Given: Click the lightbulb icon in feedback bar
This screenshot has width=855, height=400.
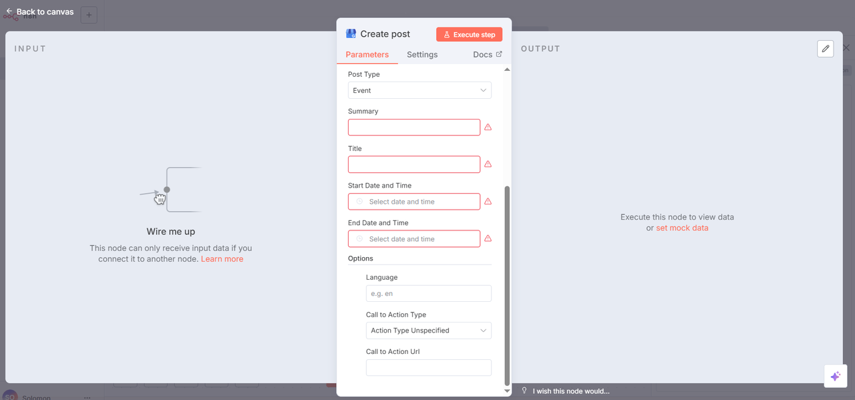Looking at the screenshot, I should click(525, 391).
